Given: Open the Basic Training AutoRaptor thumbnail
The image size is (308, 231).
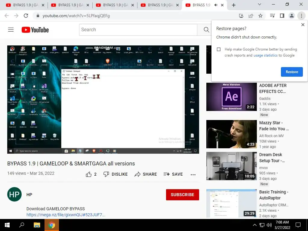Looking at the screenshot, I should tap(231, 203).
